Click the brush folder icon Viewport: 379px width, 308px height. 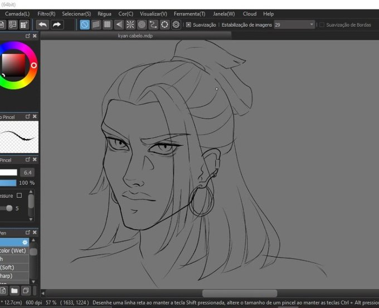pos(14,291)
